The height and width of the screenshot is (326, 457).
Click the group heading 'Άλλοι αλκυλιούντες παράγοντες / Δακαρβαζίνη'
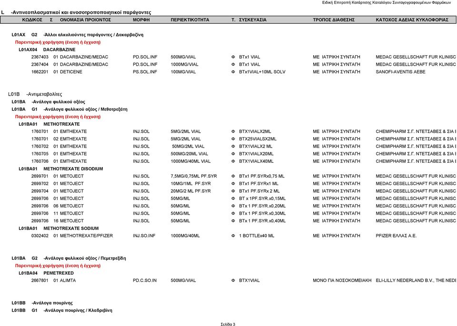coord(93,35)
